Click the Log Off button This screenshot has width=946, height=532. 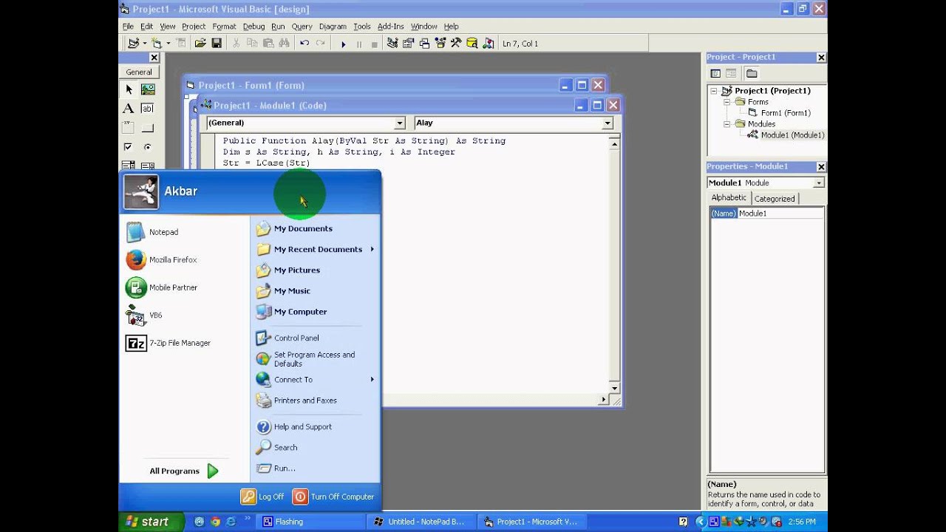263,497
